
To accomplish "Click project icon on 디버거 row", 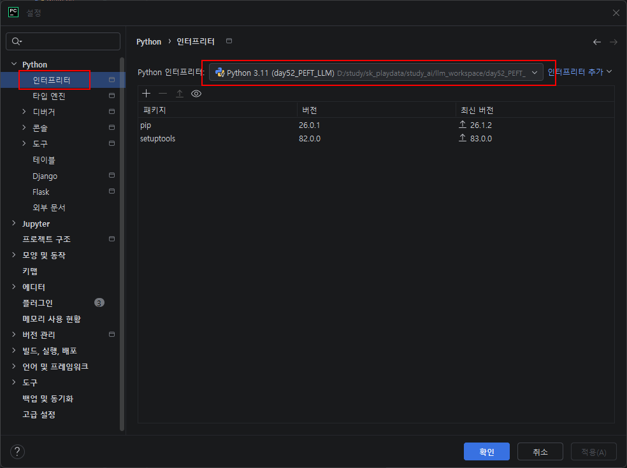I will click(x=112, y=111).
